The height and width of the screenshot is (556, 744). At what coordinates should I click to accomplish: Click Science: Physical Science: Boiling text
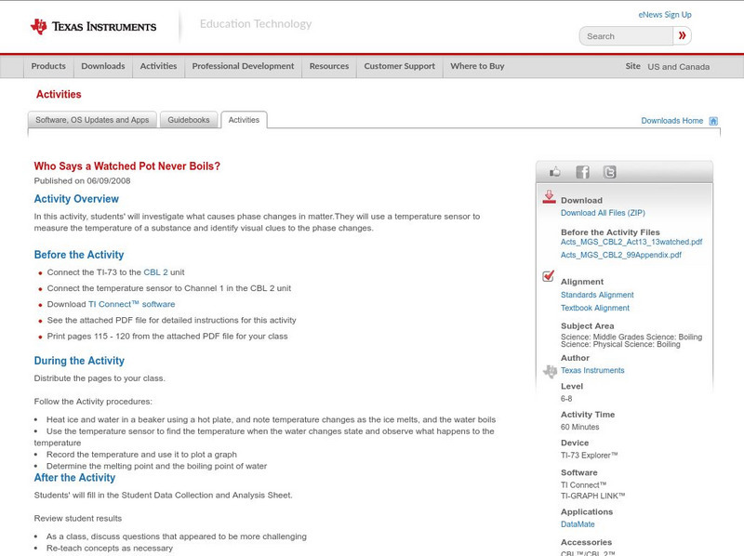(620, 344)
